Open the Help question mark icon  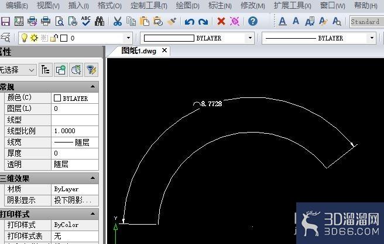(253, 21)
